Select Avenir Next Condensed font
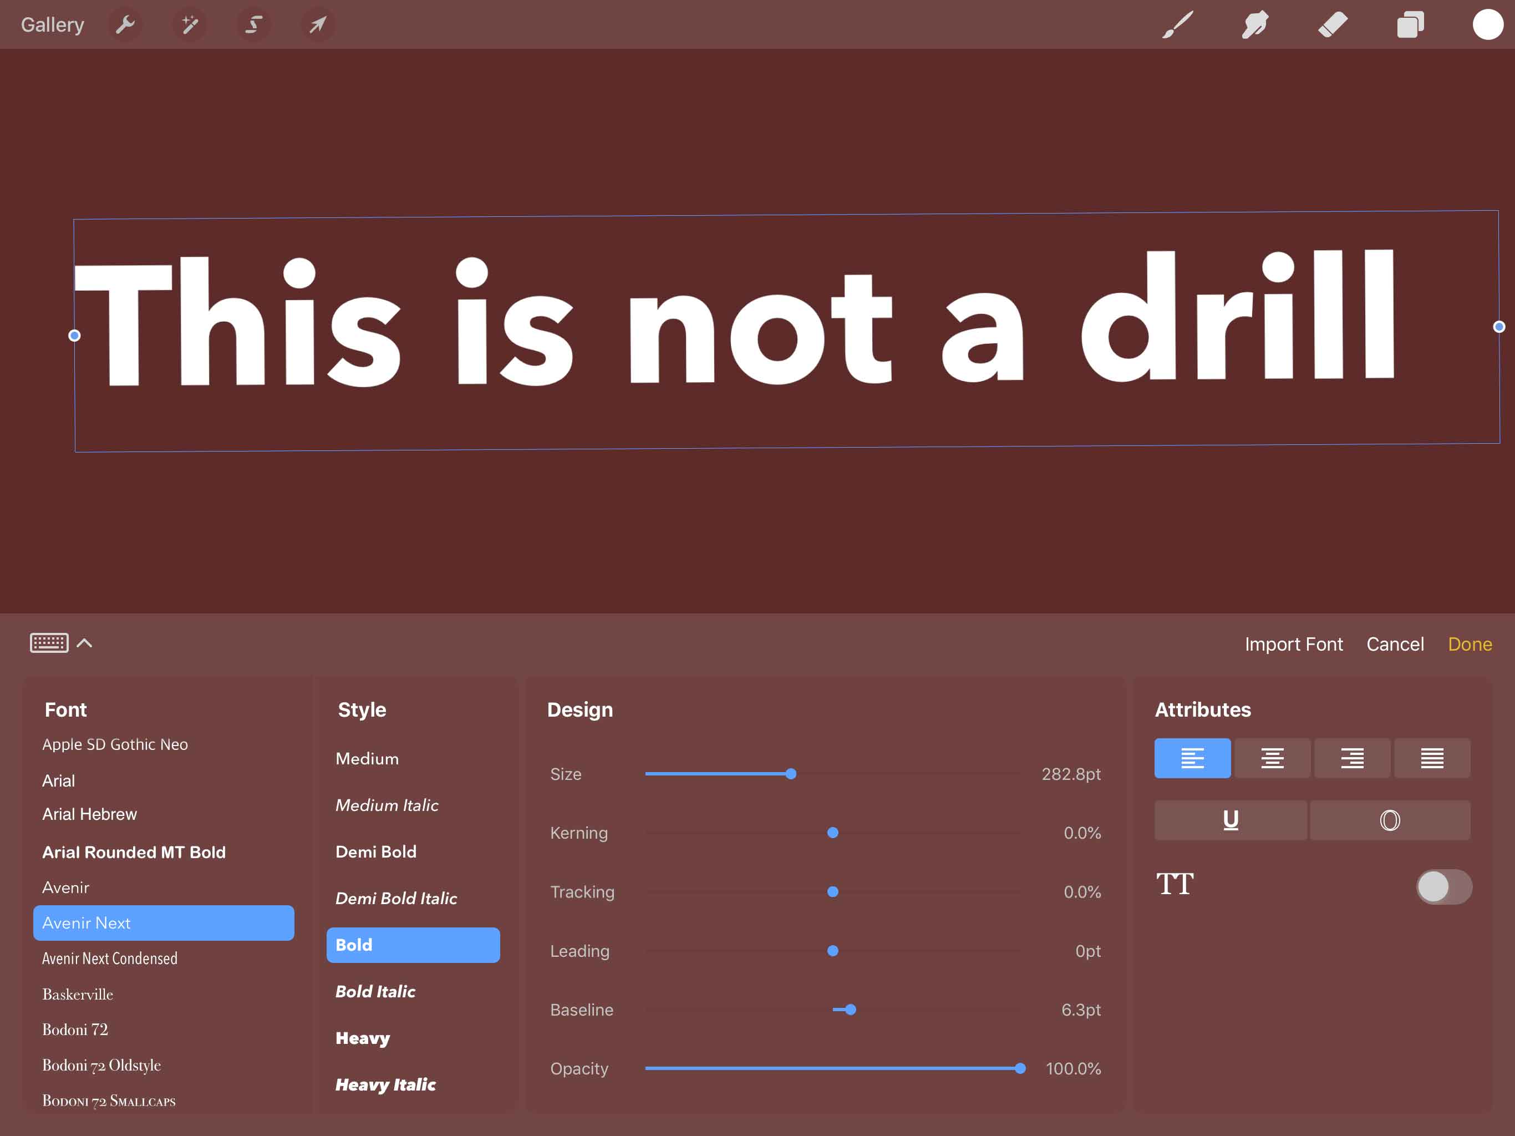Image resolution: width=1515 pixels, height=1136 pixels. click(x=109, y=958)
